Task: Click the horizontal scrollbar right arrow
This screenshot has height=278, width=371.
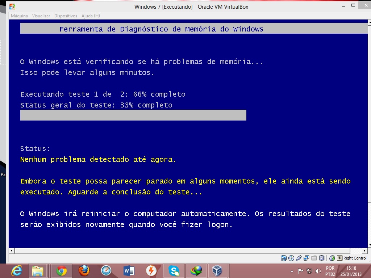Action: pos(364,250)
